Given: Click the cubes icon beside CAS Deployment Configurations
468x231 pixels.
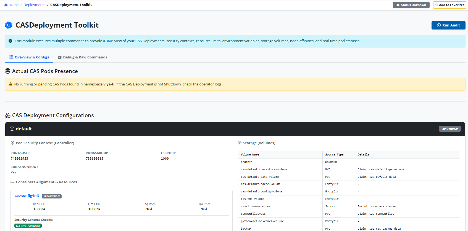Looking at the screenshot, I should click(8, 115).
